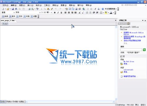Open the 开始工作 task pane menu arrow
Screen dimensions: 147x106
(x=143, y=20)
